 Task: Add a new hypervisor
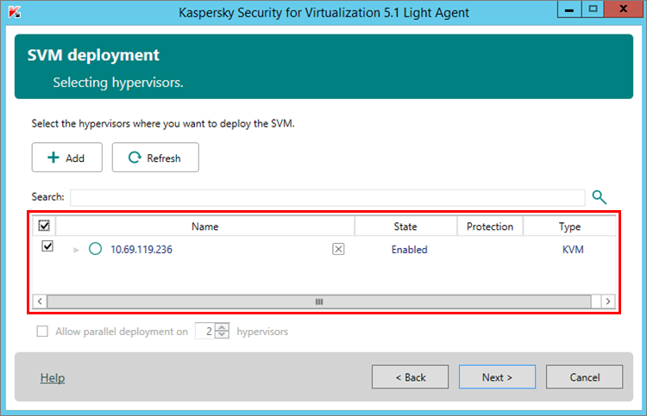[x=66, y=158]
